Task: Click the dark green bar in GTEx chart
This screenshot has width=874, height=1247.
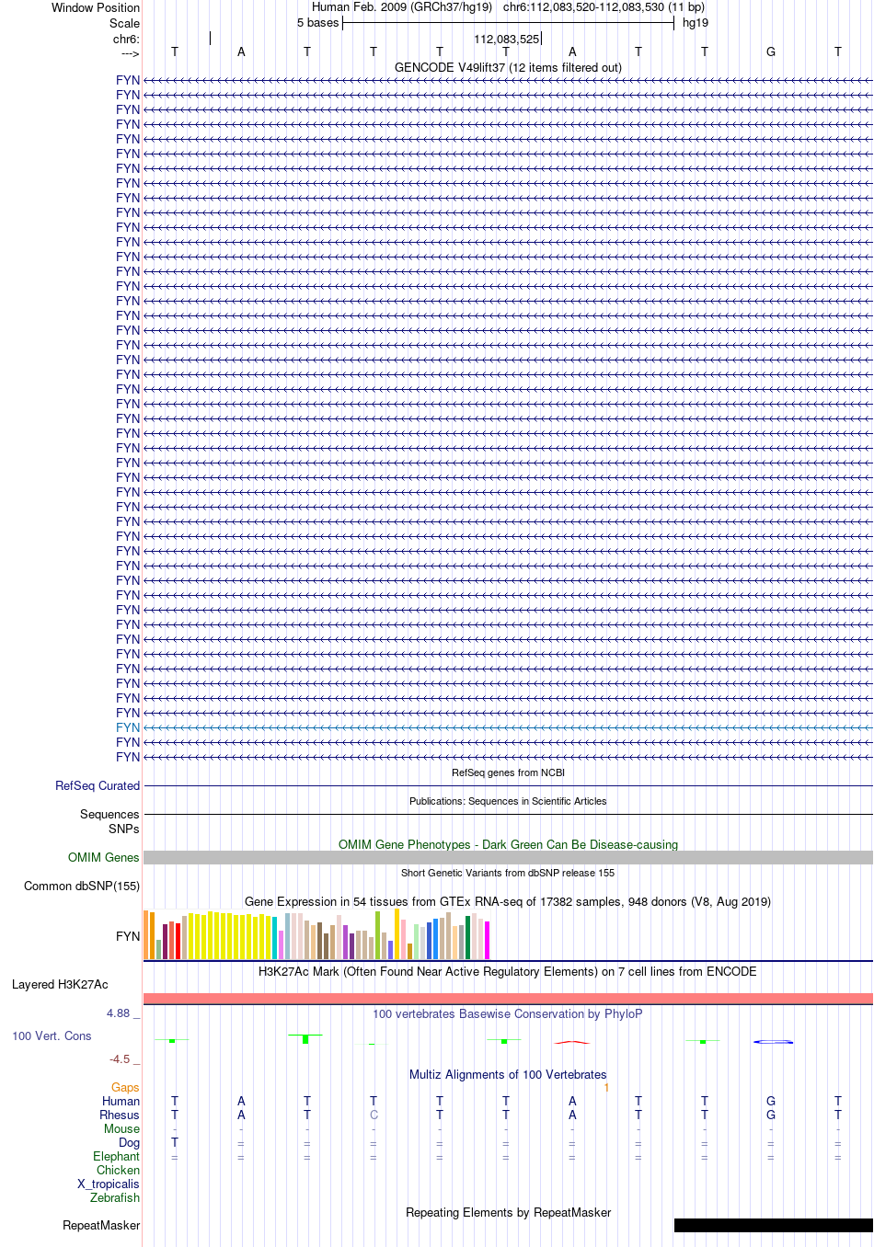Action: [x=468, y=937]
